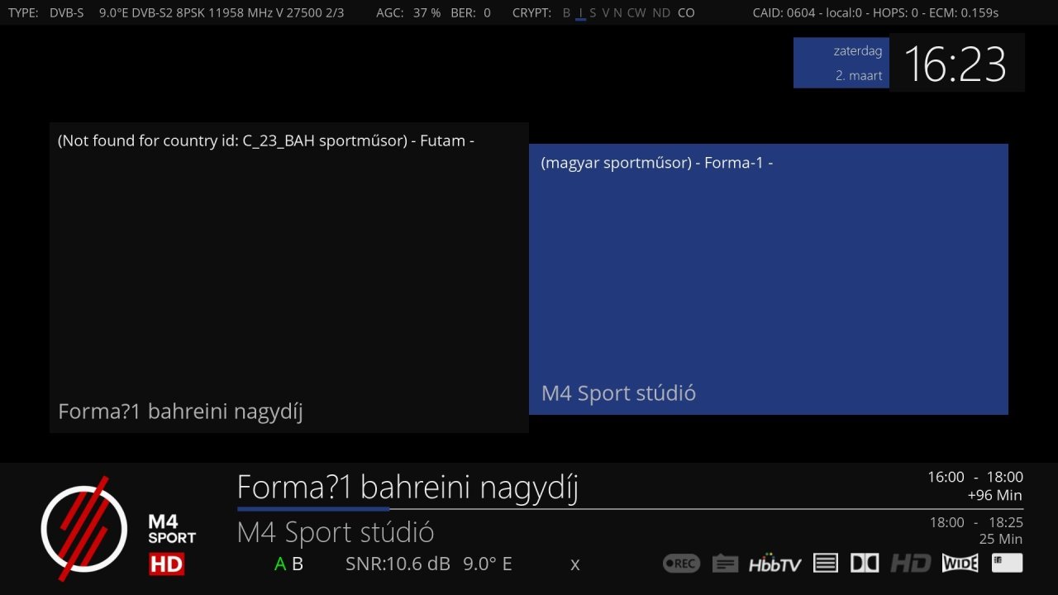Click the teletext icon
The width and height of the screenshot is (1058, 595).
824,562
